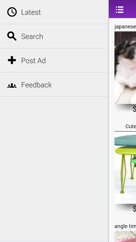Viewport: 136px width, 242px height.
Task: Open the Latest menu item
Action: [x=54, y=12]
